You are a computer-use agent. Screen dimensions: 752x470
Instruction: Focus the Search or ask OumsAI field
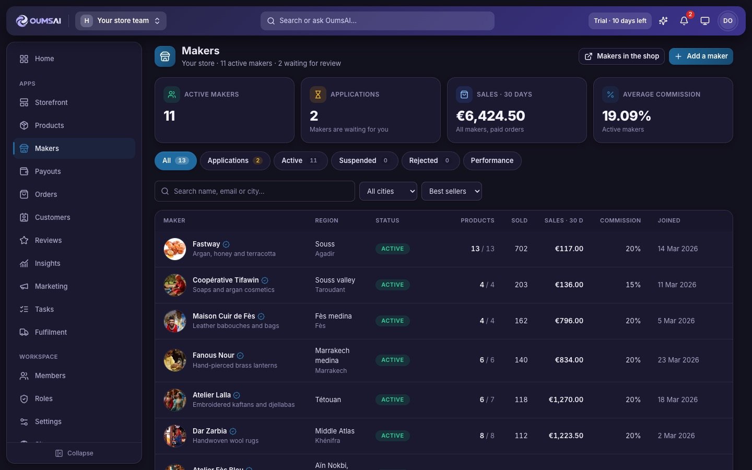pyautogui.click(x=378, y=21)
